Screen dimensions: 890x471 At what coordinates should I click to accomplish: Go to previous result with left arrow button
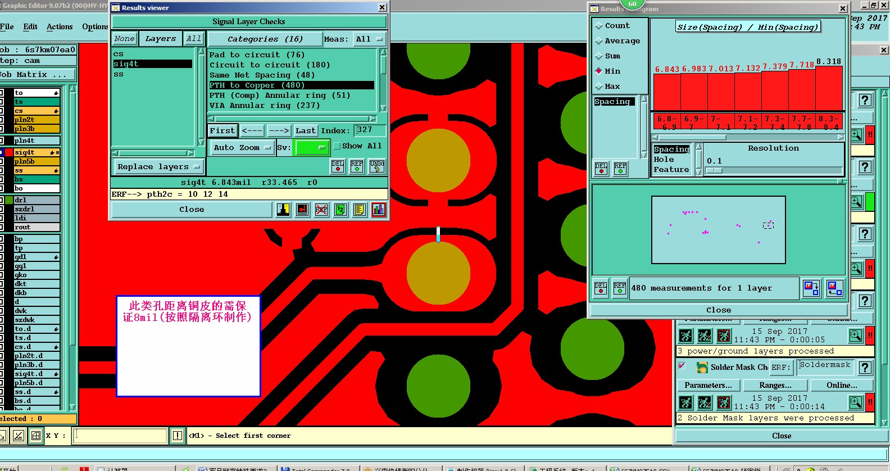[252, 131]
